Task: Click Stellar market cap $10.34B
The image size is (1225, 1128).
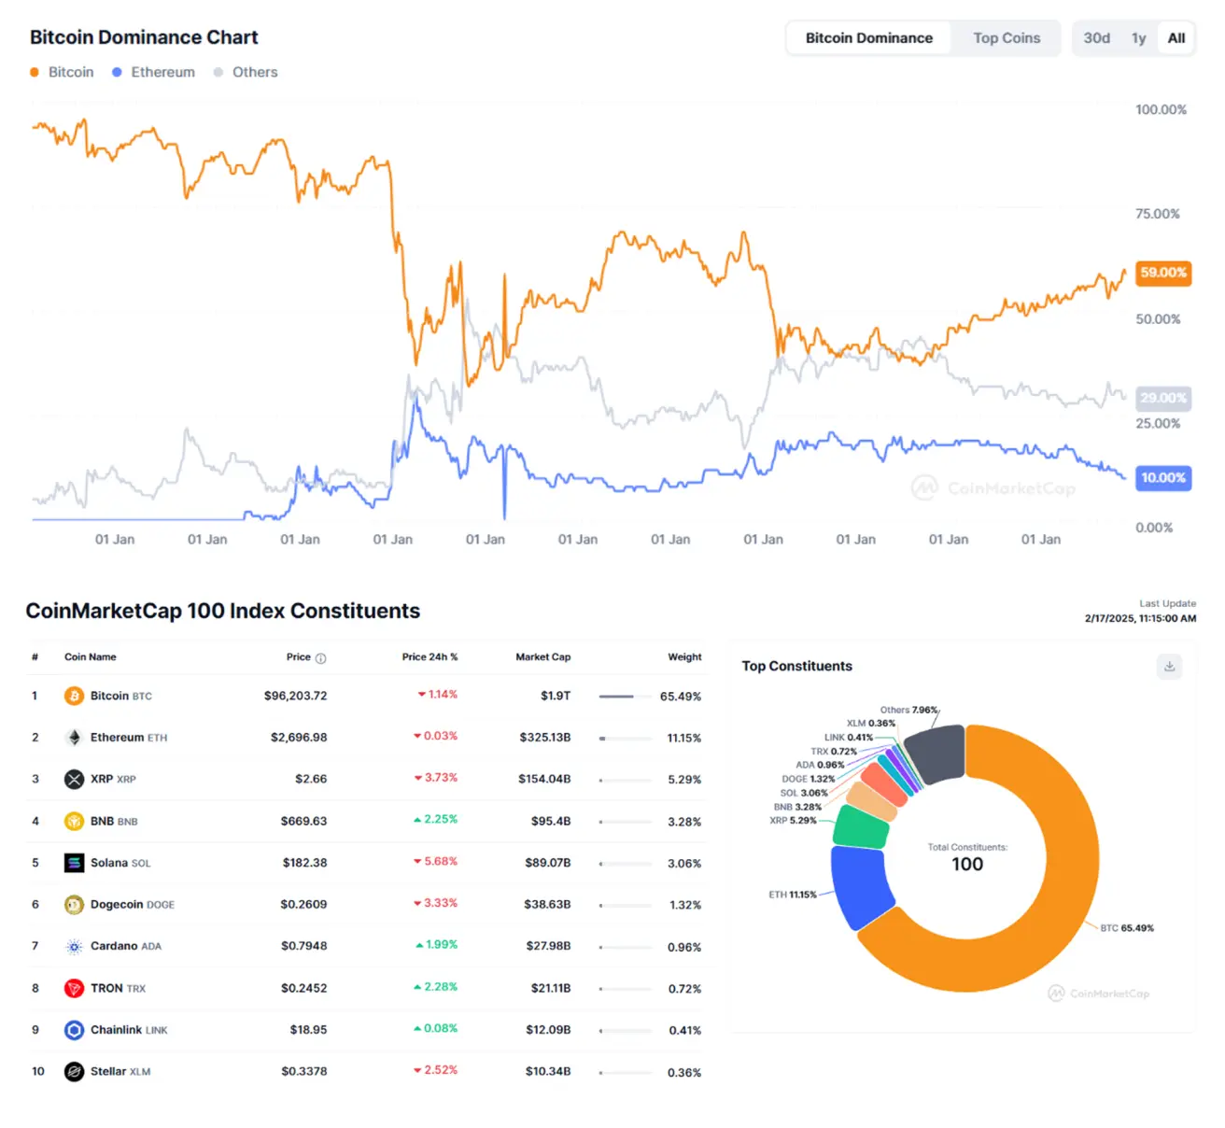Action: click(x=548, y=1072)
